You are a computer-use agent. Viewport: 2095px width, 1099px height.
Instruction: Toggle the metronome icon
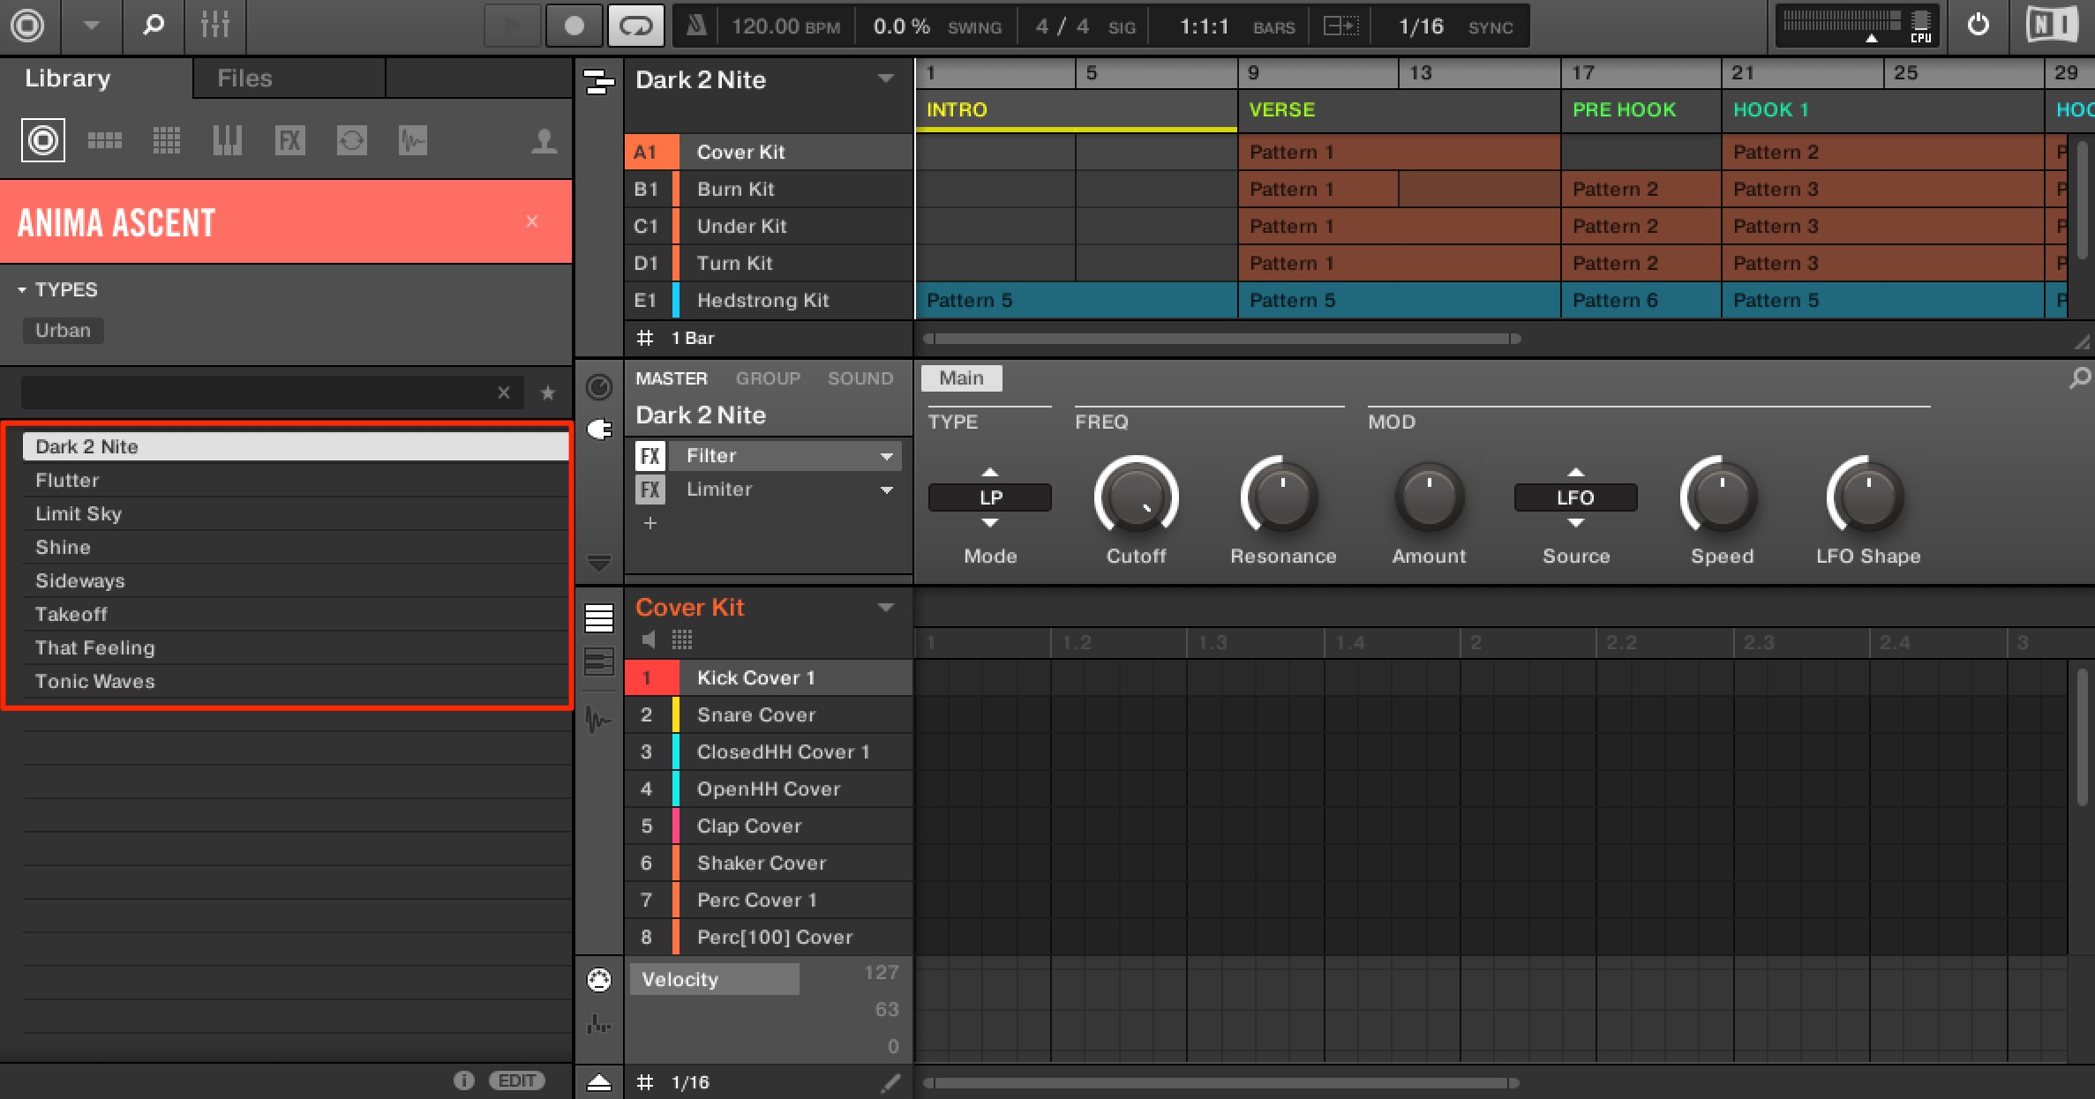[x=696, y=26]
